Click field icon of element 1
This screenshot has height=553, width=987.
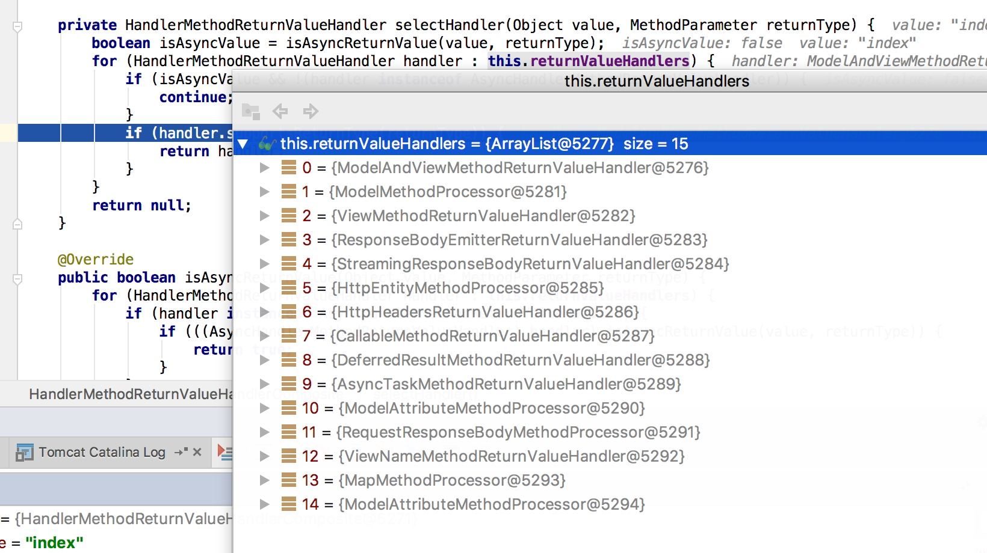289,192
